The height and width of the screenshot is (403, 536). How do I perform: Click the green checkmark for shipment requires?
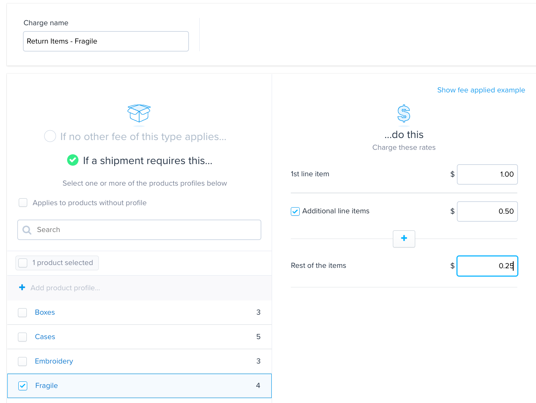73,160
